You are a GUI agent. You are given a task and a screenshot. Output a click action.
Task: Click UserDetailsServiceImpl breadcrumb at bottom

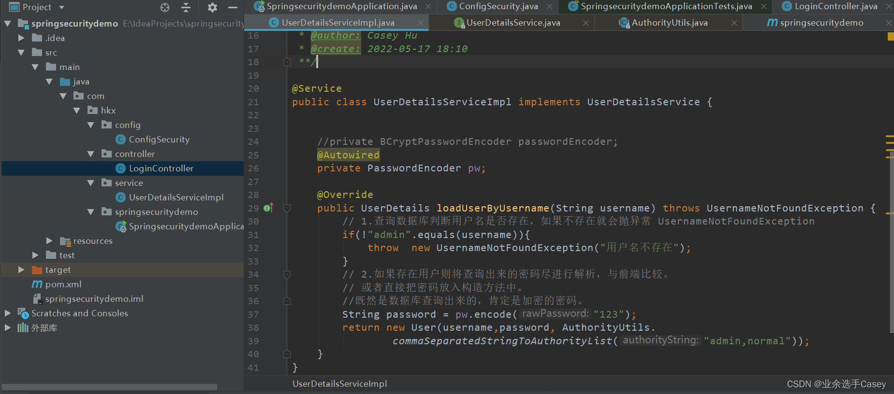[339, 384]
